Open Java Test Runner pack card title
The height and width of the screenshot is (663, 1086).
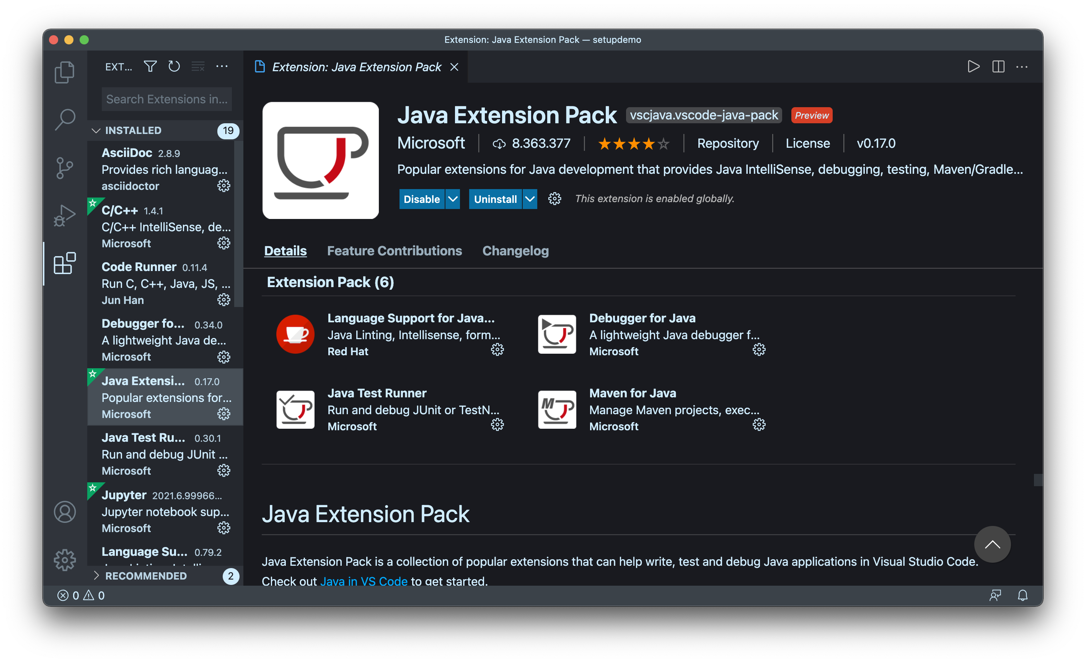pos(377,393)
